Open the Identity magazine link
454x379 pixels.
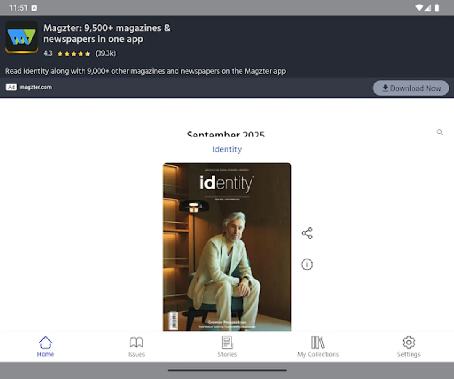(227, 149)
